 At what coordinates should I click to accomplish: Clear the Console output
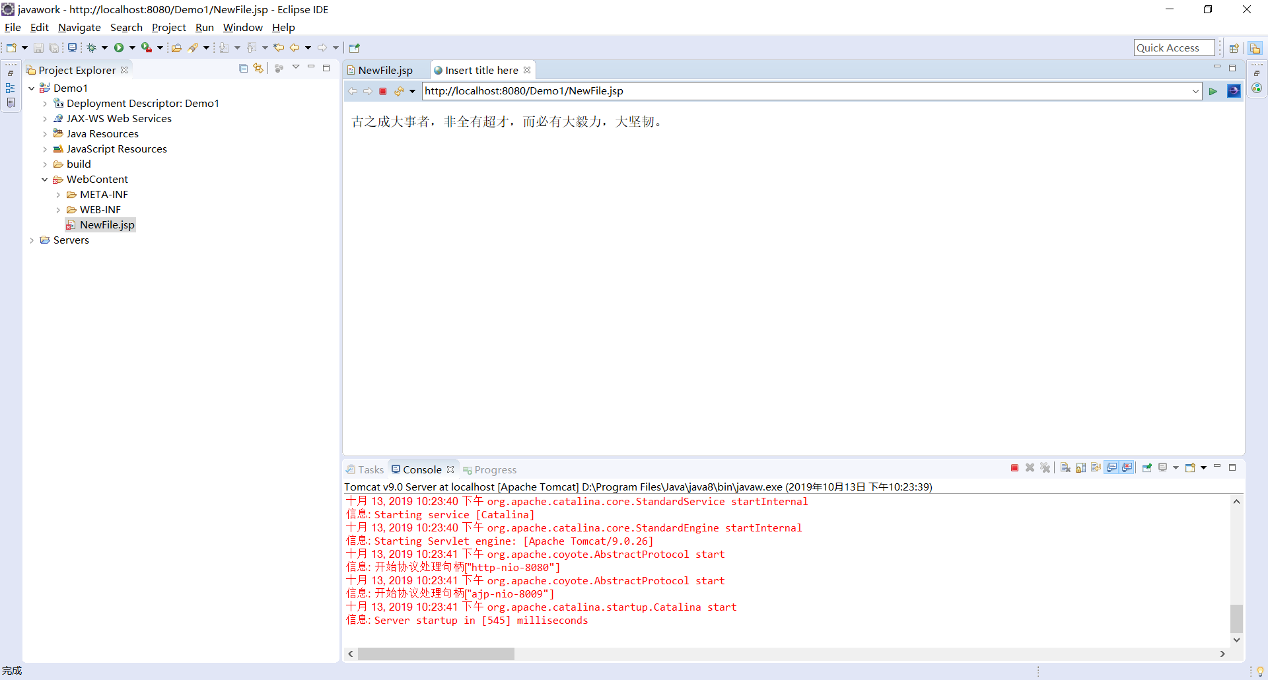tap(1065, 467)
